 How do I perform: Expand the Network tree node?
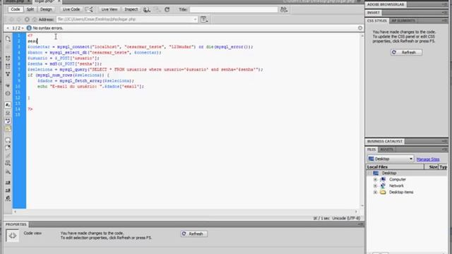coord(375,186)
